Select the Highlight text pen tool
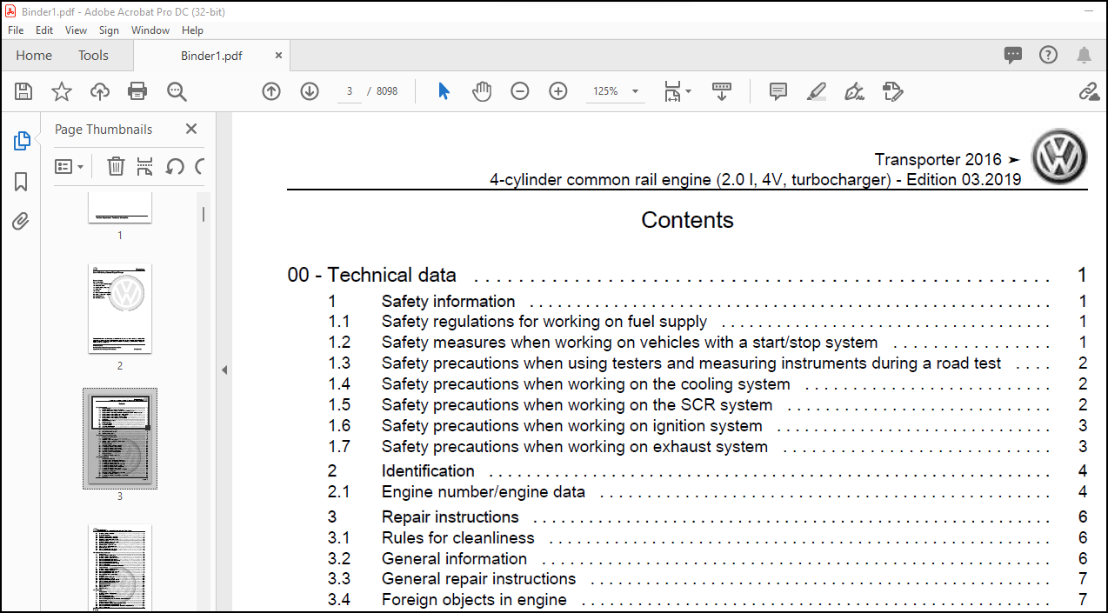 (816, 91)
